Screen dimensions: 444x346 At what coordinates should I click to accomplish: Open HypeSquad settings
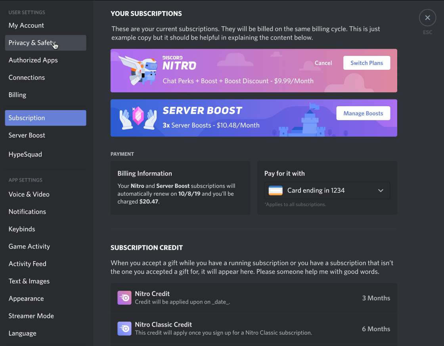tap(25, 154)
